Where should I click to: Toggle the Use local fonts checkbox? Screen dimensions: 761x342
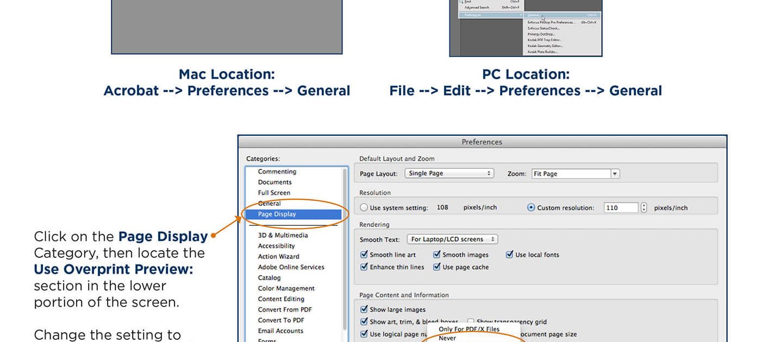(509, 255)
